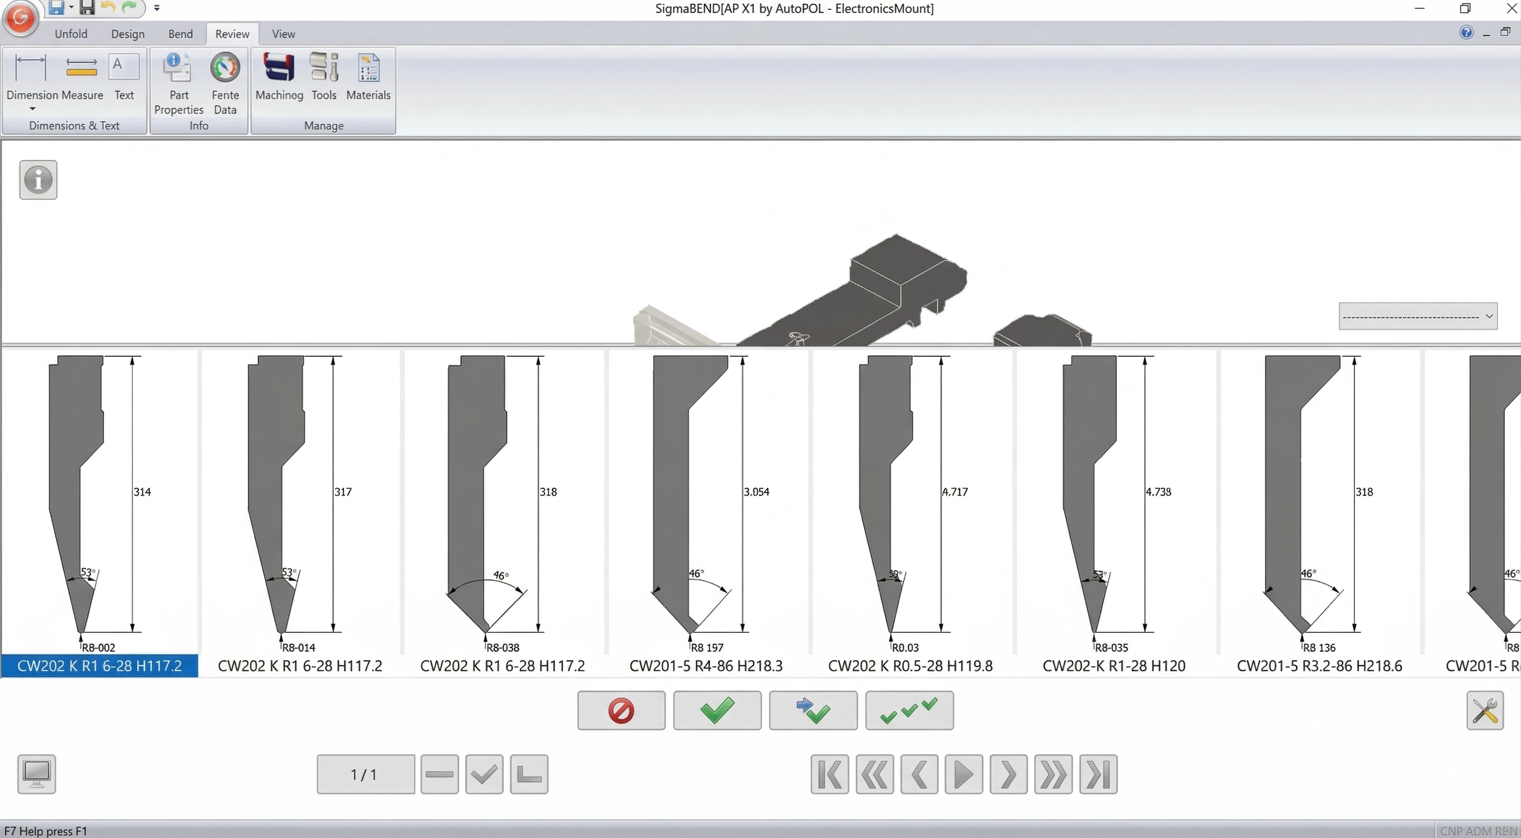Click the 'Manage' ribbon group label

point(324,125)
